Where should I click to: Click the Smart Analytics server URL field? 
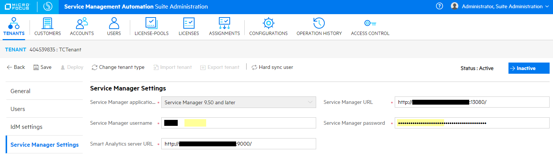[238, 144]
